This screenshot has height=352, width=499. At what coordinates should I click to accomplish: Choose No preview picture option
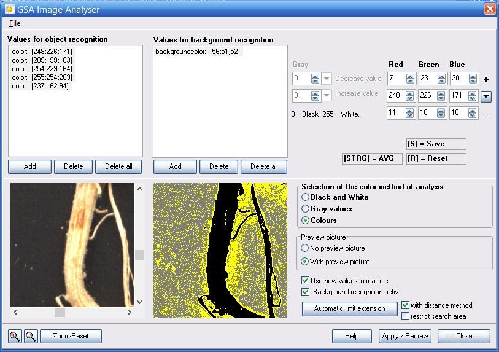[306, 248]
